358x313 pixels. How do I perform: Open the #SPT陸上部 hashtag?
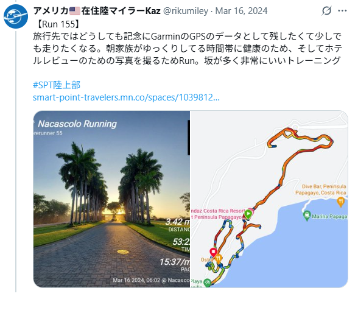pyautogui.click(x=57, y=85)
